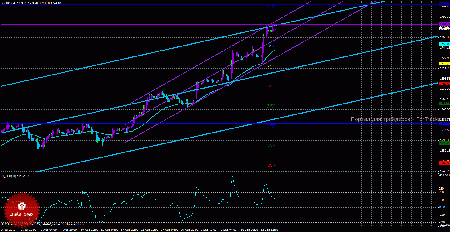Screen dimensions: 450x232
Task: Click the red [2/8]P level label
Action: pos(271,165)
